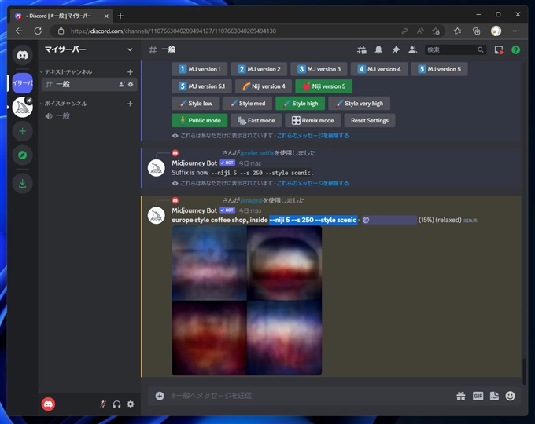Create channel in テキストチャンネル with plus
The width and height of the screenshot is (535, 424).
(130, 72)
